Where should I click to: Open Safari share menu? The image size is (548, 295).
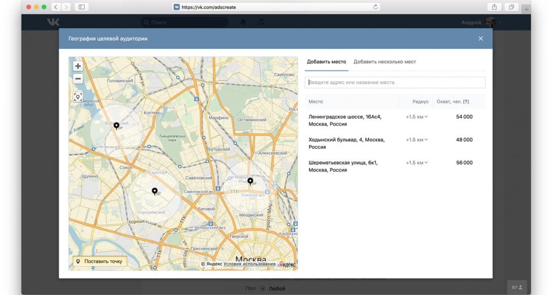[x=494, y=7]
